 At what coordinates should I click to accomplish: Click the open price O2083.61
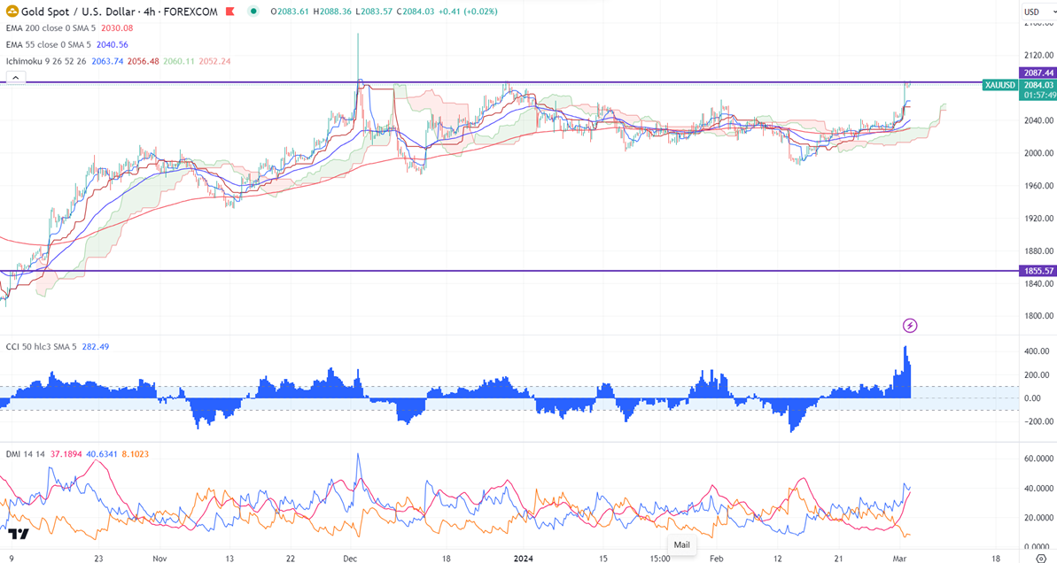(x=290, y=12)
